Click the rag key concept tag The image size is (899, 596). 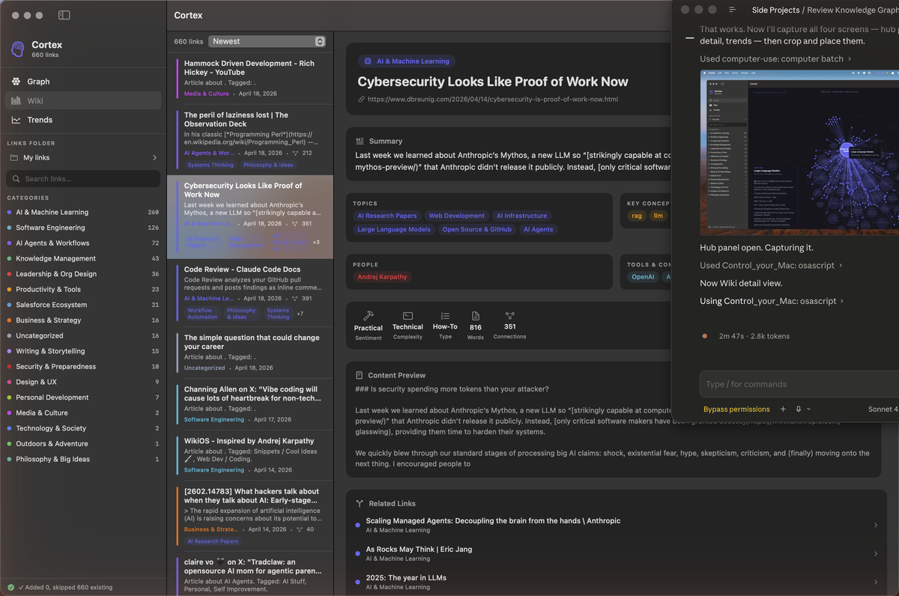click(637, 216)
